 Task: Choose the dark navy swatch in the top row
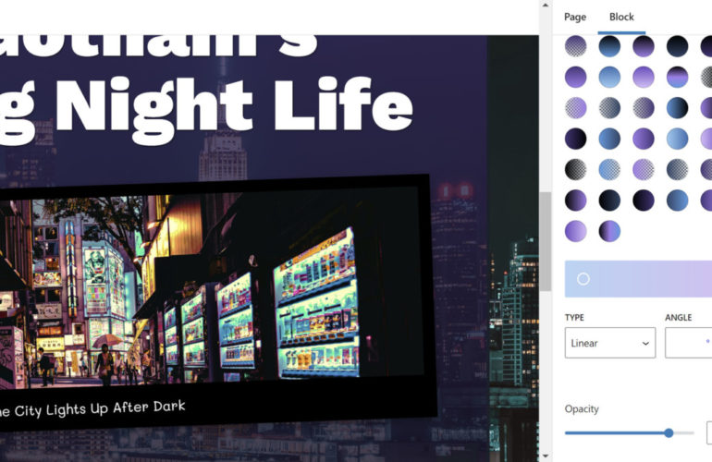(678, 46)
